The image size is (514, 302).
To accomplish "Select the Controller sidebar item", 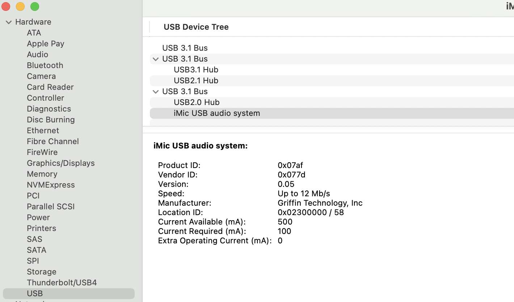I will coord(45,98).
